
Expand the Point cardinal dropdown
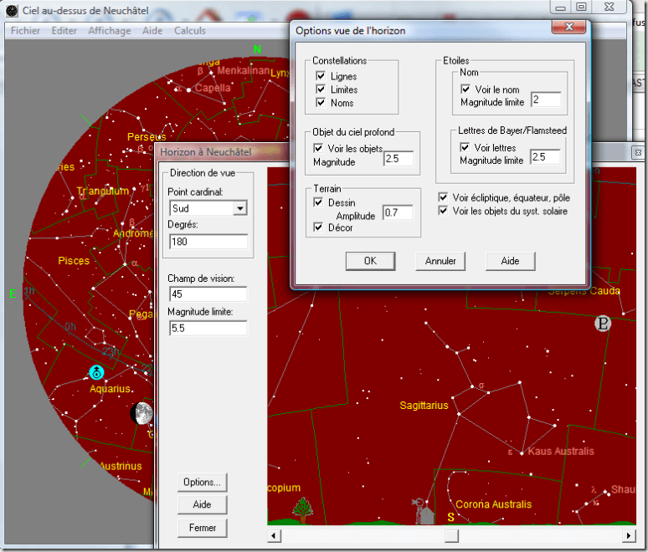(239, 208)
